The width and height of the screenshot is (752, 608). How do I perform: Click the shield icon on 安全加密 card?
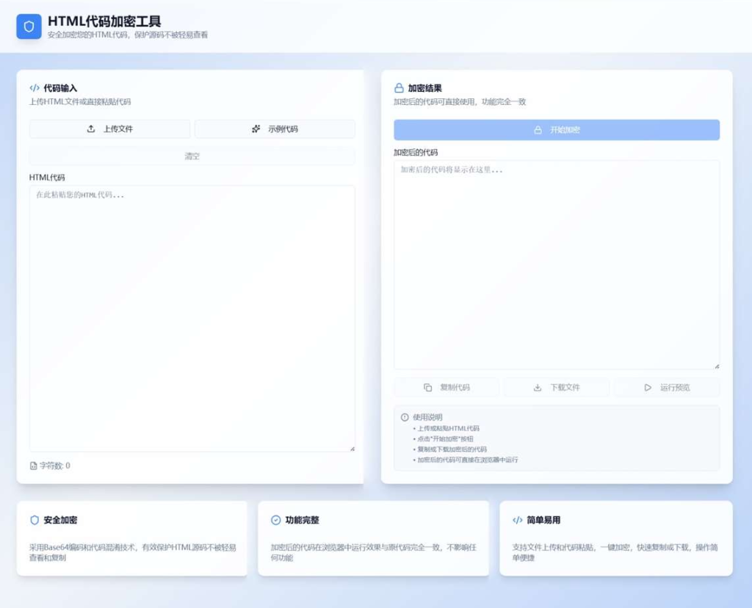click(x=35, y=521)
